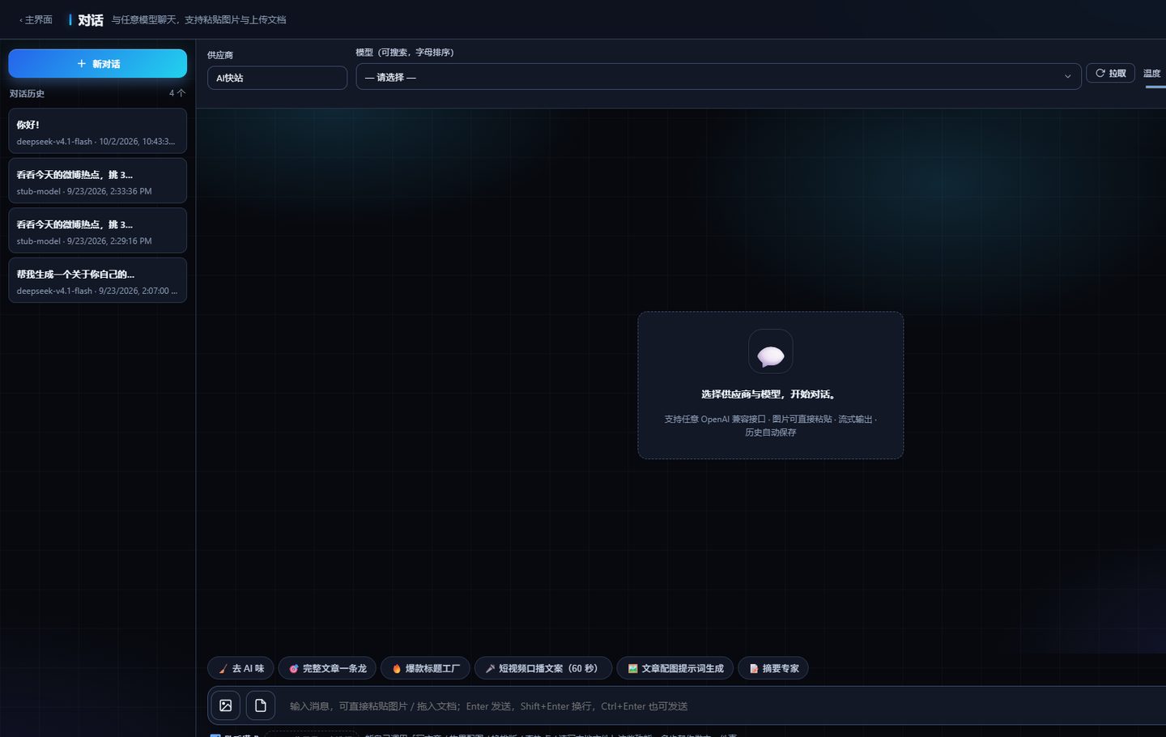Select the 文章配图提示词生成 chip
This screenshot has height=737, width=1166.
[x=675, y=668]
